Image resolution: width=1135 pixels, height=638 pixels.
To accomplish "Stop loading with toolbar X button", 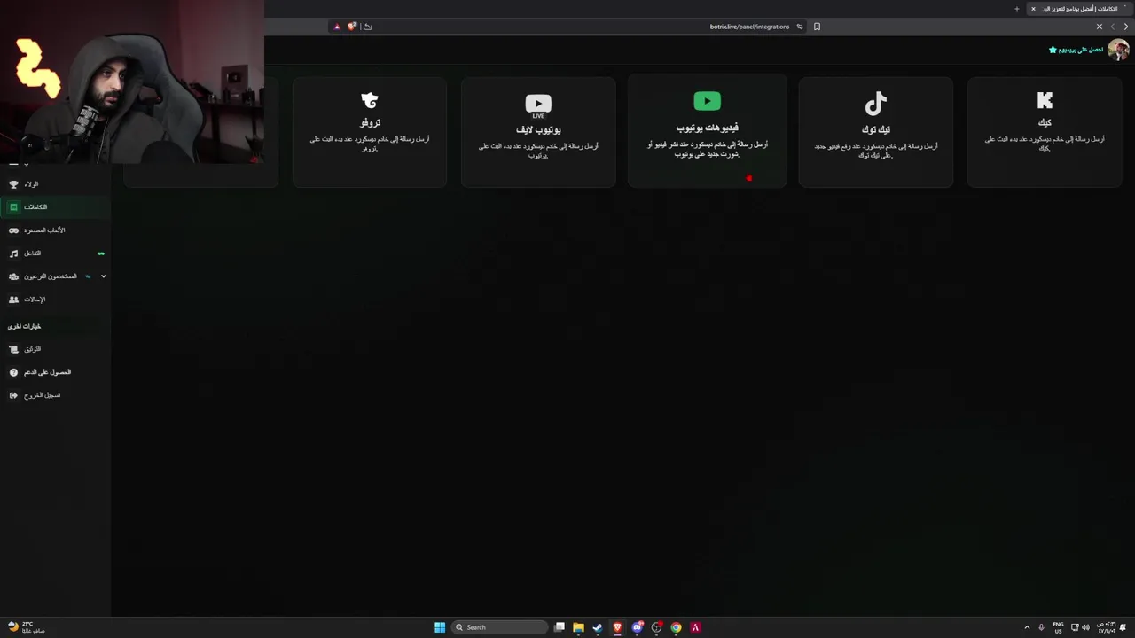I will coord(1100,27).
